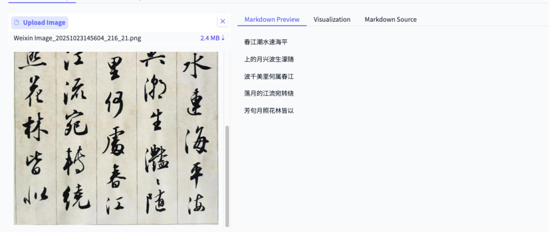549x232 pixels.
Task: Click the calligraphy image preview
Action: coord(116,139)
